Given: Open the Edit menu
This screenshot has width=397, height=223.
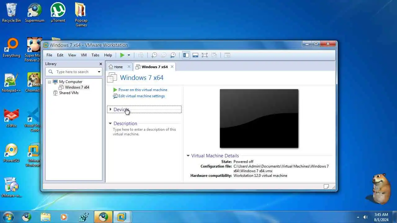Looking at the screenshot, I should coord(60,55).
